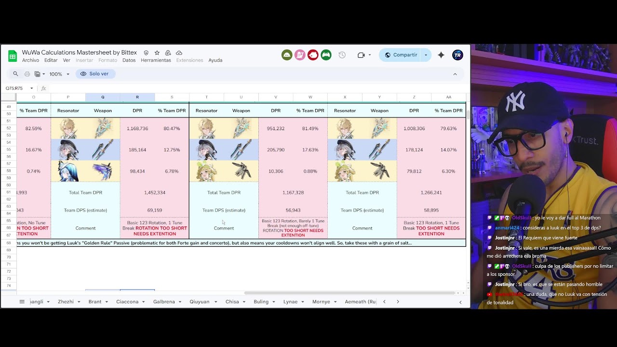Screen dimensions: 617x347
Task: Click the Solo ver view-only button
Action: click(95, 74)
